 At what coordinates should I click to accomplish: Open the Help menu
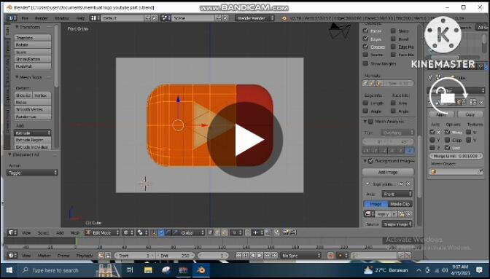click(x=81, y=18)
